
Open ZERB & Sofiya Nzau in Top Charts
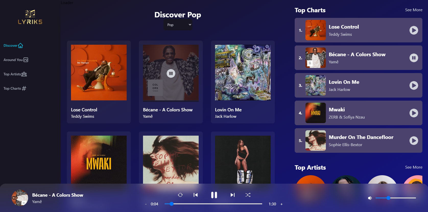[347, 117]
